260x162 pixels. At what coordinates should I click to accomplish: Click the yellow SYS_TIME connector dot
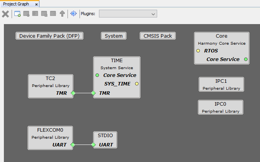(137, 84)
